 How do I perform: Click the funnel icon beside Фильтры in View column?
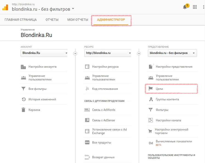point(150,110)
